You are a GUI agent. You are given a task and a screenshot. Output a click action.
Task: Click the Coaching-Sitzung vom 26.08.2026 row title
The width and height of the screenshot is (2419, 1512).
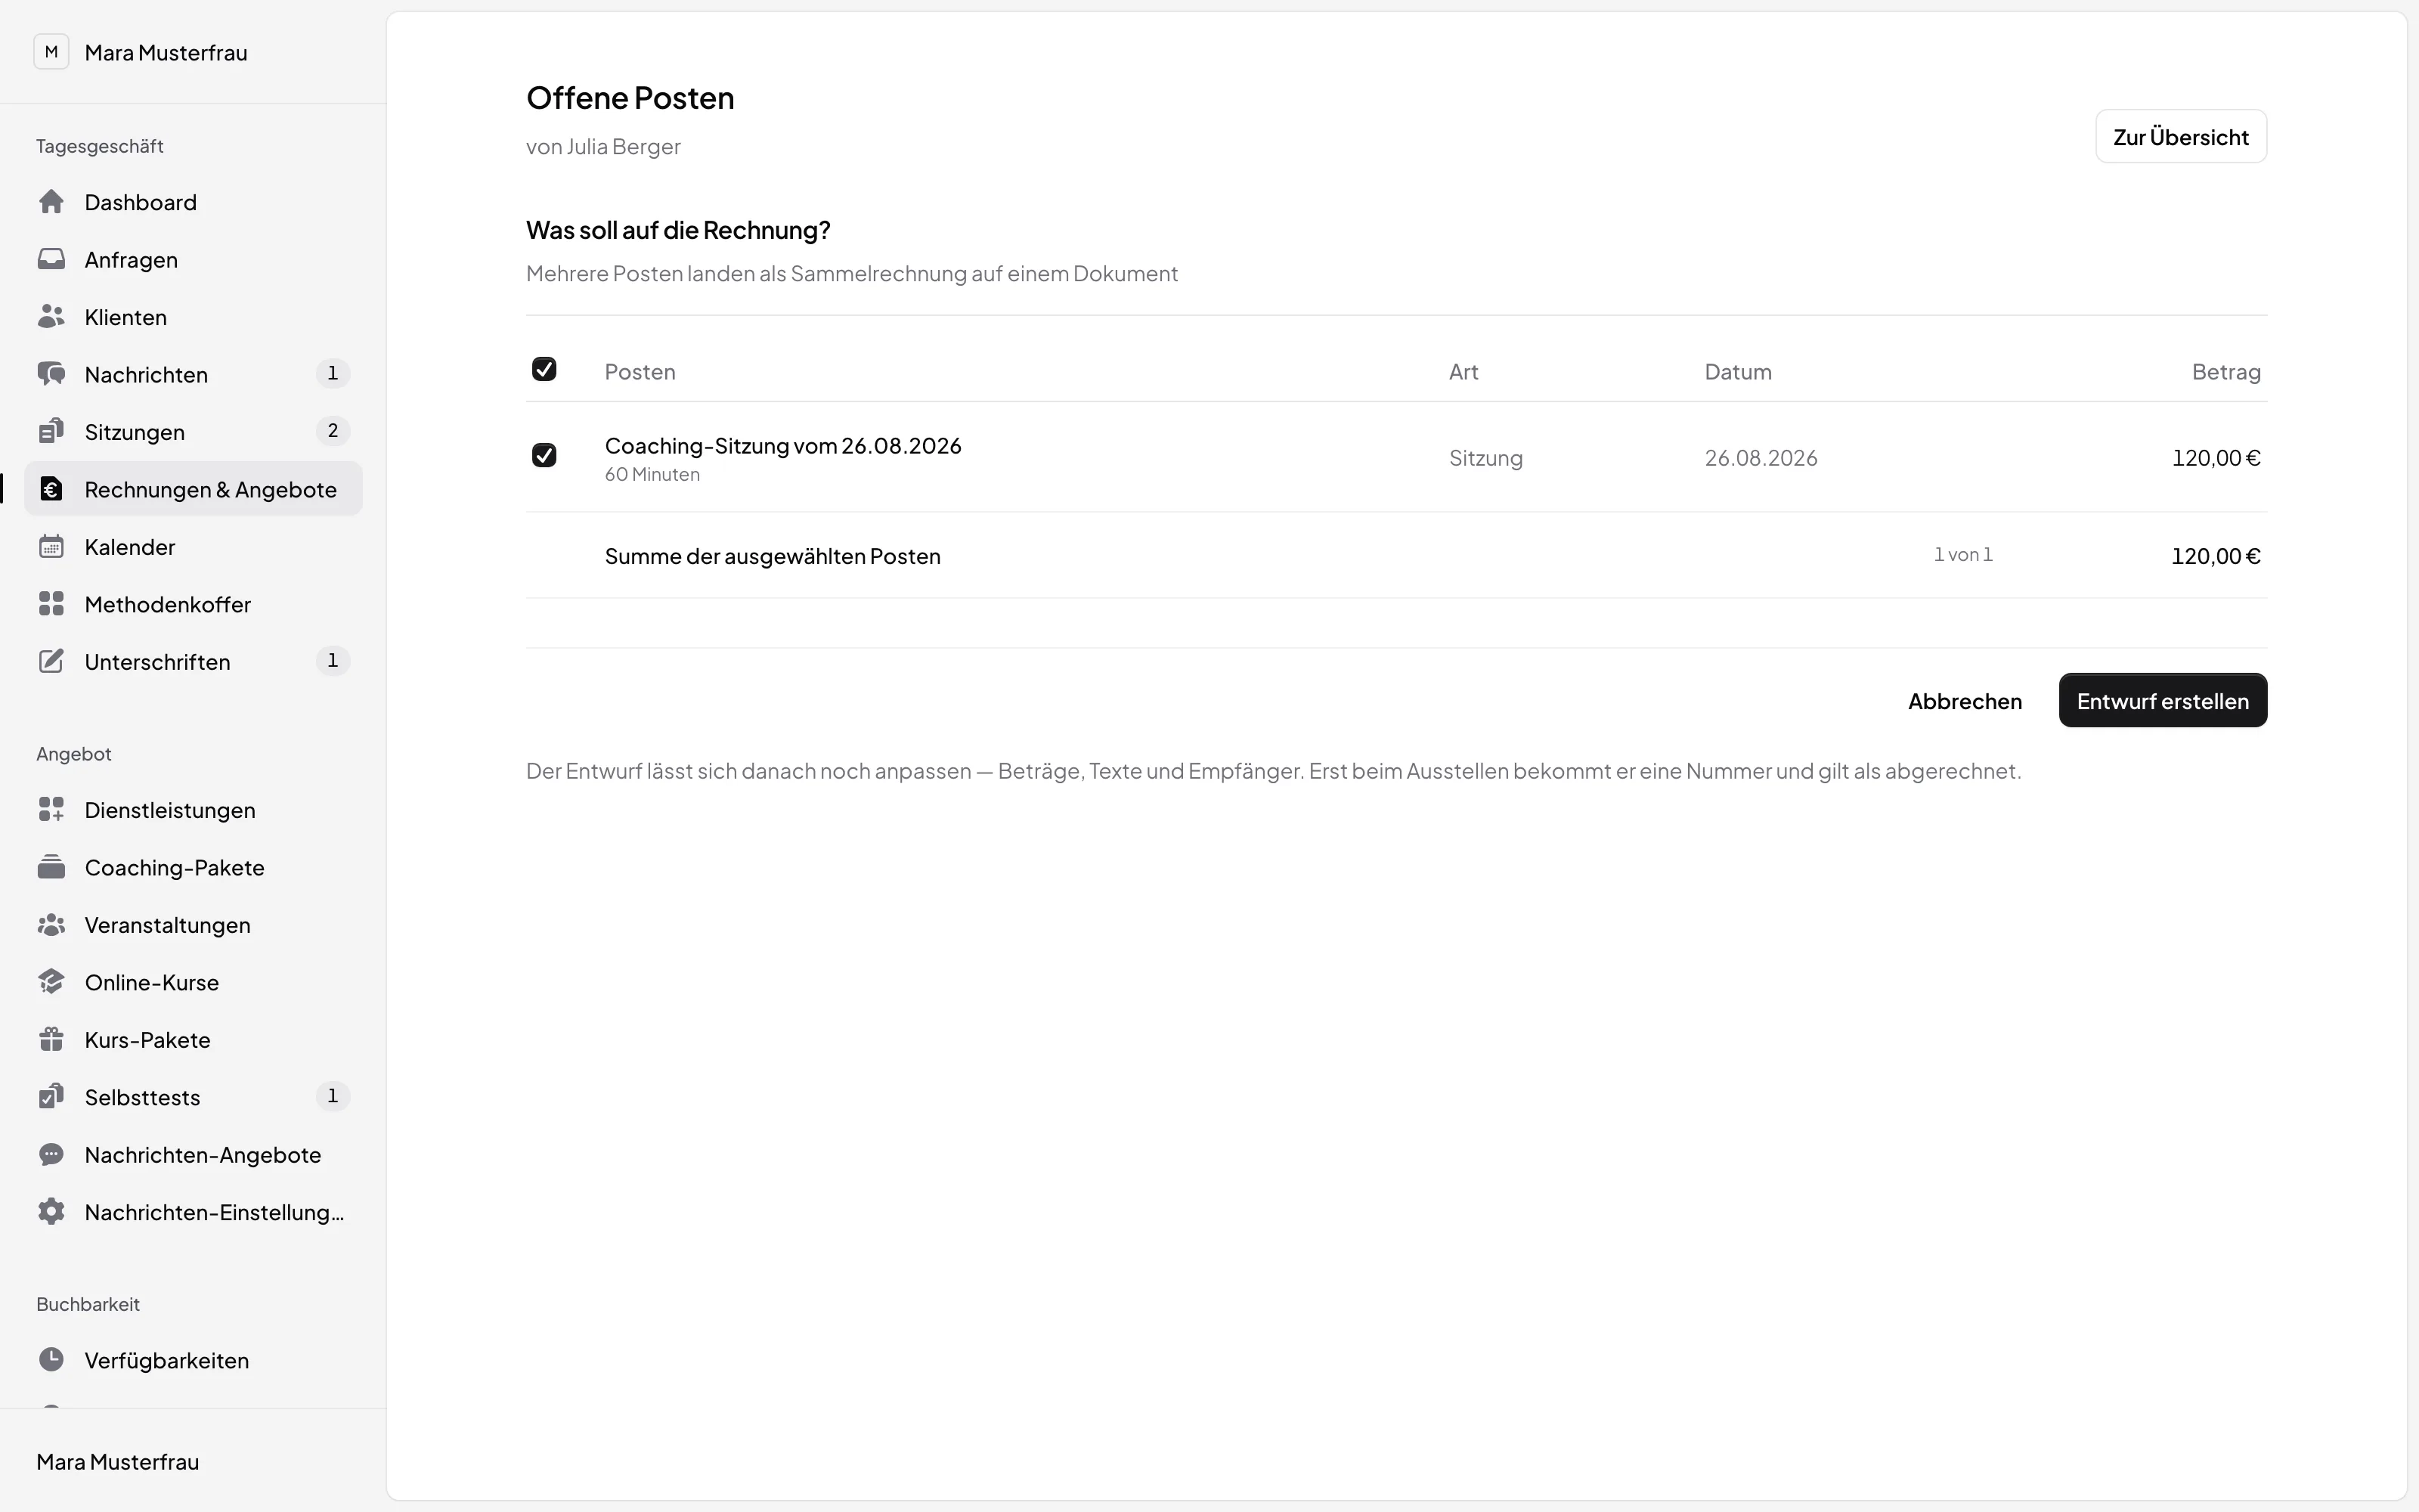coord(782,446)
